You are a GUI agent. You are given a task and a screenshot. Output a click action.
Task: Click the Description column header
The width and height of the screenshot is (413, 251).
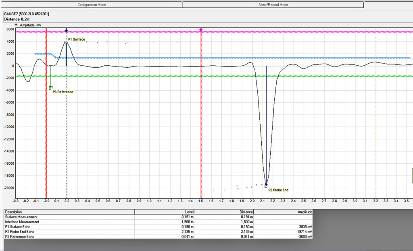click(69, 212)
